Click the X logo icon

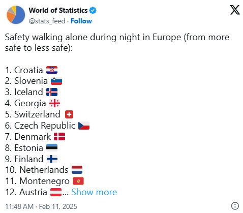click(x=235, y=10)
